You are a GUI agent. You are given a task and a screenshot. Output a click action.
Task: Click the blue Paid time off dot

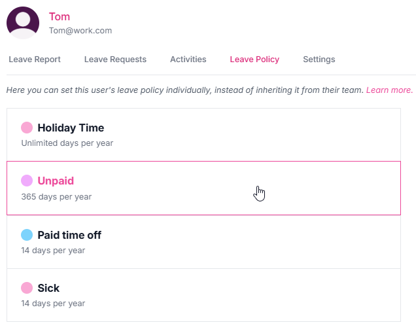pyautogui.click(x=27, y=235)
